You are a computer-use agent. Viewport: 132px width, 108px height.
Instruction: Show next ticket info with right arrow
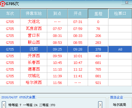click(100, 105)
